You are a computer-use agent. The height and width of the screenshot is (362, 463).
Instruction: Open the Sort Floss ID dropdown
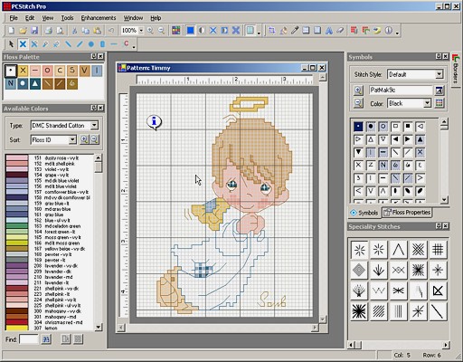[72, 139]
